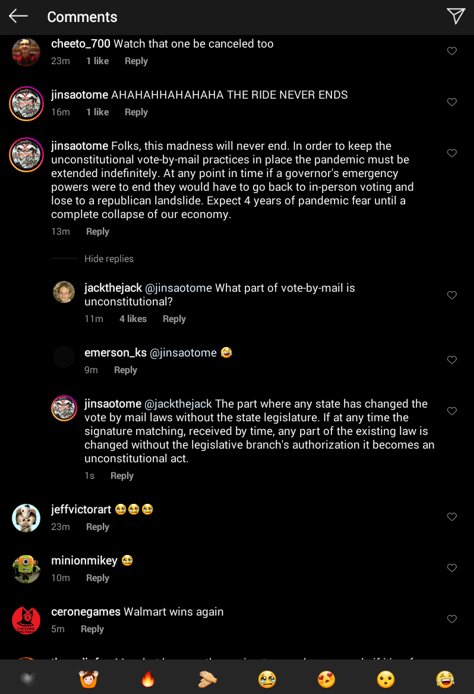Screen dimensions: 474x694
Task: Like ceronegames' Walmart comment with the heart
Action: 452,619
